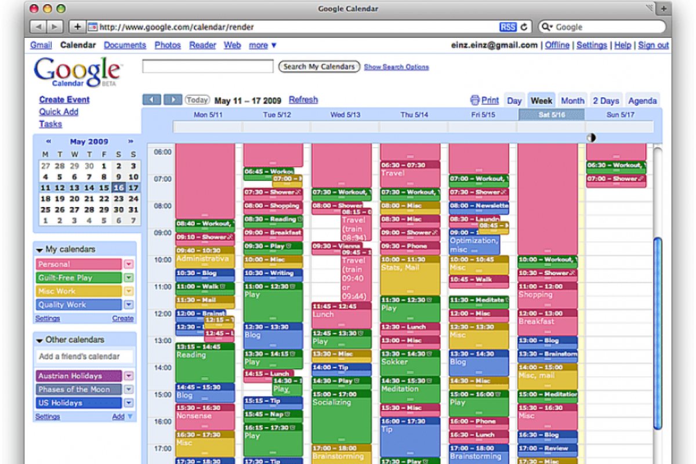Open the 'more' dropdown in top bar
Screen dimensions: 696x464
[263, 45]
